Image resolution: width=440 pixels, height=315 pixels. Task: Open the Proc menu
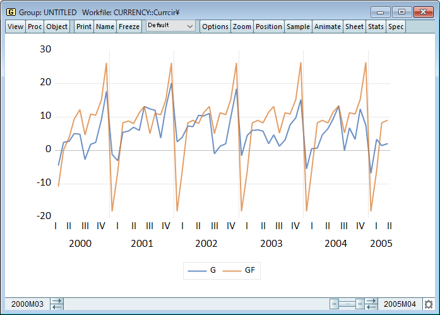tap(35, 27)
